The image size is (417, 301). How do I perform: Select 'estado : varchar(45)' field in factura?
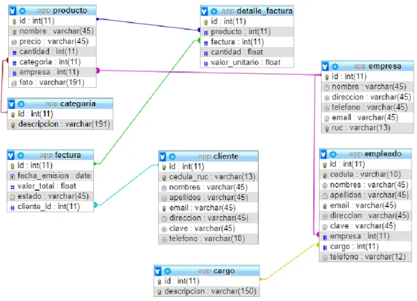pyautogui.click(x=50, y=197)
